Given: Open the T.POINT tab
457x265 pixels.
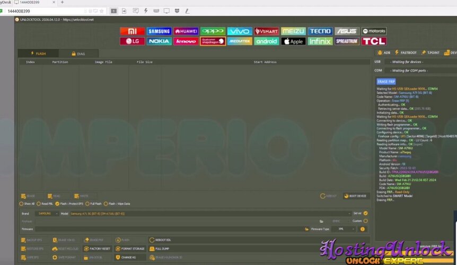Looking at the screenshot, I should [430, 52].
